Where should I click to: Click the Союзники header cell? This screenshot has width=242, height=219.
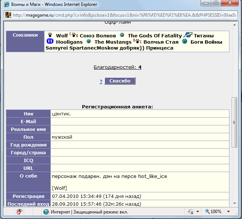(x=25, y=41)
